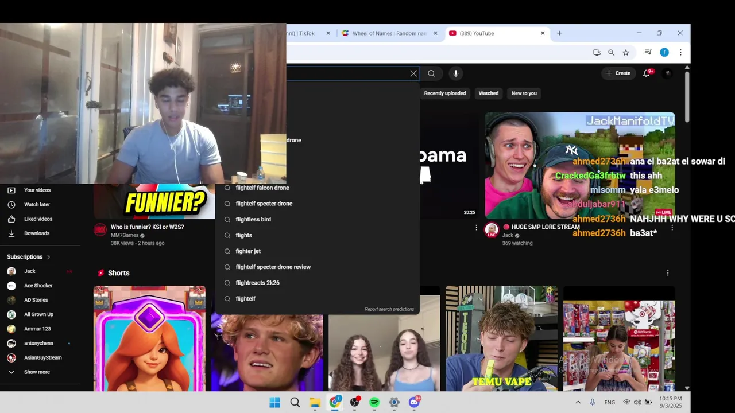735x413 pixels.
Task: Open the Shorts section three-dot menu
Action: (x=668, y=273)
